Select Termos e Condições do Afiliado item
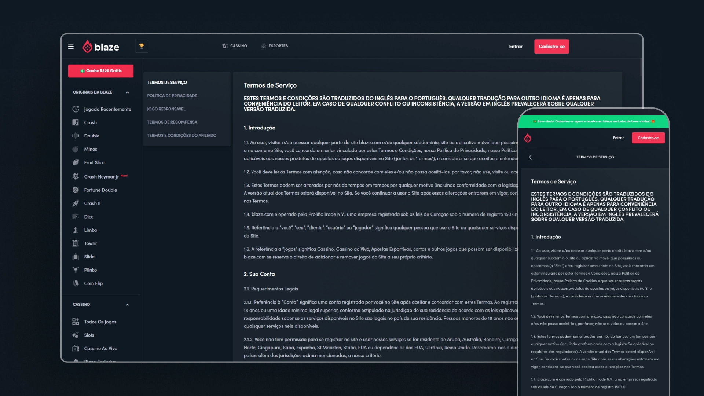This screenshot has height=396, width=704. 181,135
